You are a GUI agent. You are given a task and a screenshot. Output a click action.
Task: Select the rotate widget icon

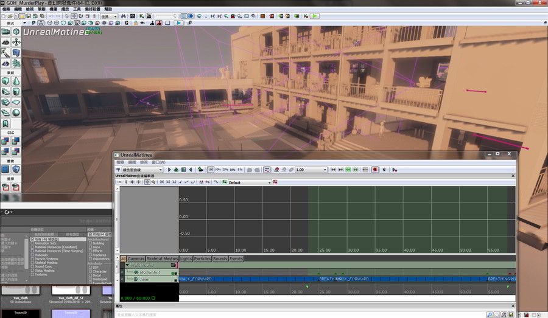click(x=81, y=16)
